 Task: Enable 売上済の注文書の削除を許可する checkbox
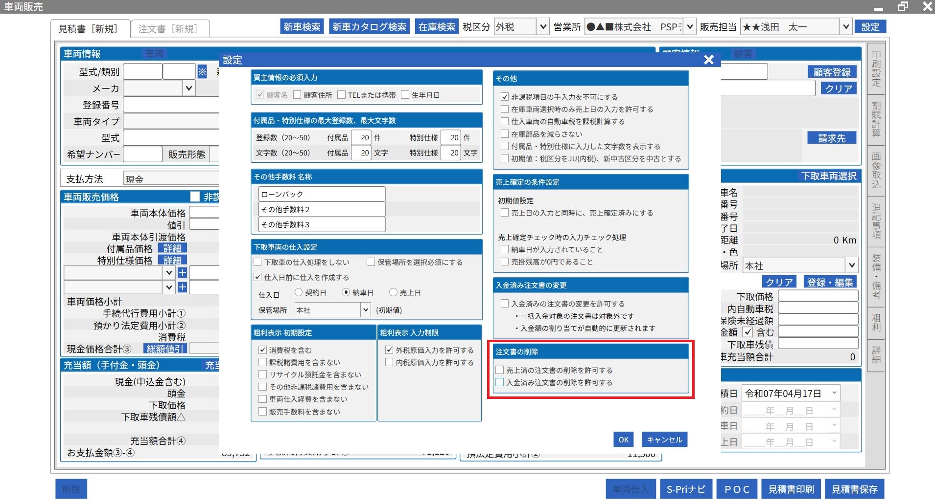pyautogui.click(x=500, y=370)
